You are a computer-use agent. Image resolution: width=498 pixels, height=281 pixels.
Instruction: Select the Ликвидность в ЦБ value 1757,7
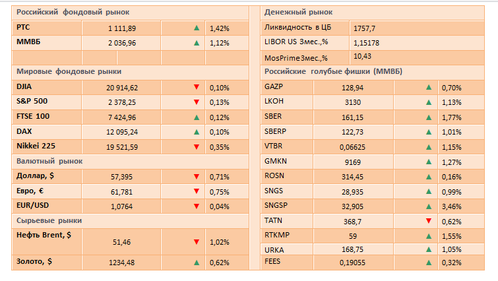pos(364,28)
